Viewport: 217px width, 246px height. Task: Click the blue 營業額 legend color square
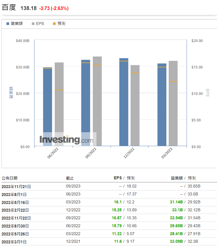pos(8,24)
